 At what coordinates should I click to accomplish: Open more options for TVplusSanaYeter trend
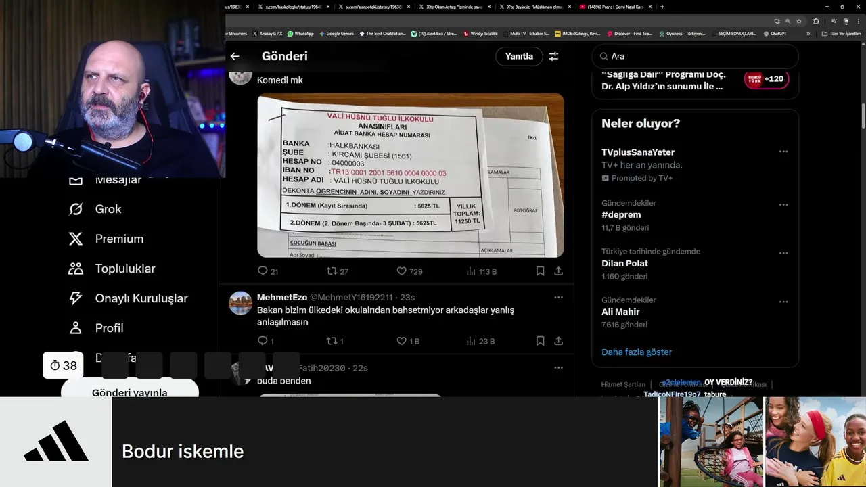pyautogui.click(x=783, y=152)
